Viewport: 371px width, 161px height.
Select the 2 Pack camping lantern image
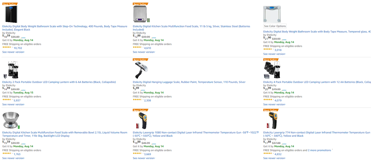[x=11, y=70]
